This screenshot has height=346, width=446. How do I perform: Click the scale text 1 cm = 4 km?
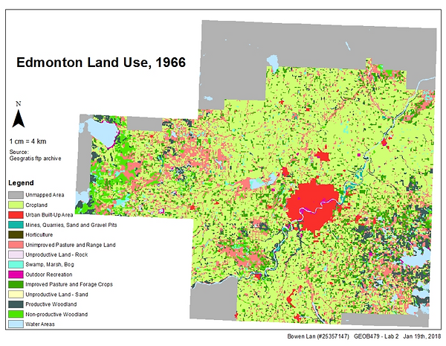click(28, 141)
